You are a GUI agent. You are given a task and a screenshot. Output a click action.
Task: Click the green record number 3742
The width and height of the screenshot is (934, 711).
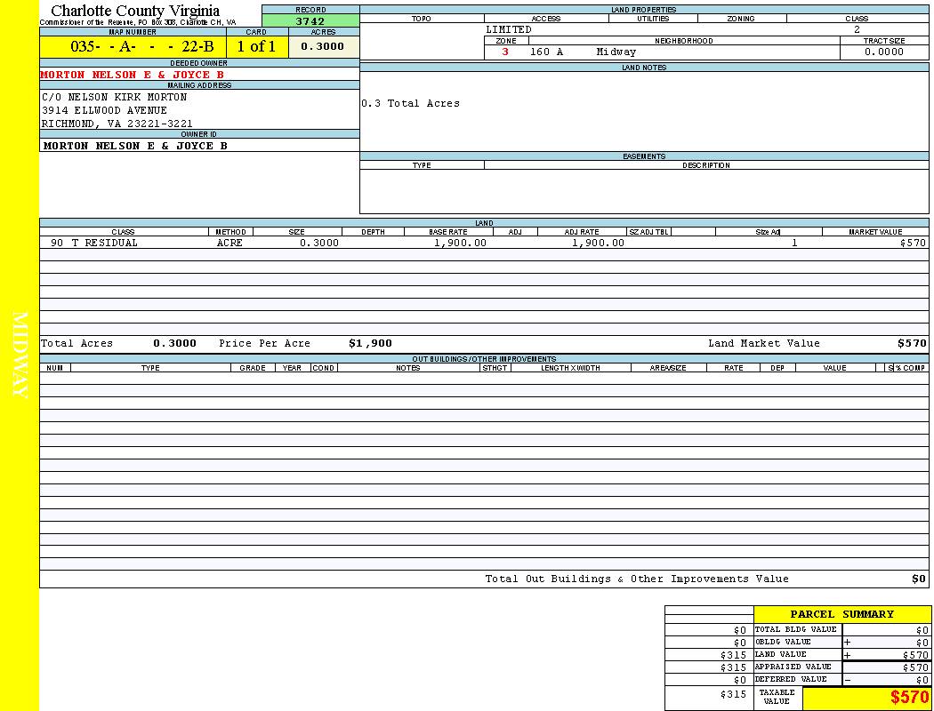310,21
